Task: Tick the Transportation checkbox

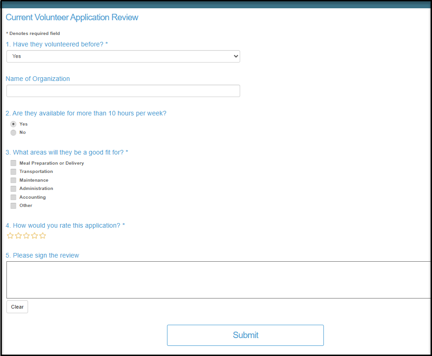Action: pyautogui.click(x=13, y=172)
